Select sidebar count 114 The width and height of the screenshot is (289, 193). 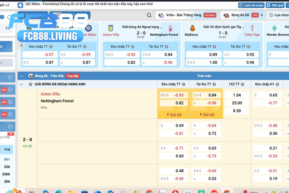pos(7,150)
